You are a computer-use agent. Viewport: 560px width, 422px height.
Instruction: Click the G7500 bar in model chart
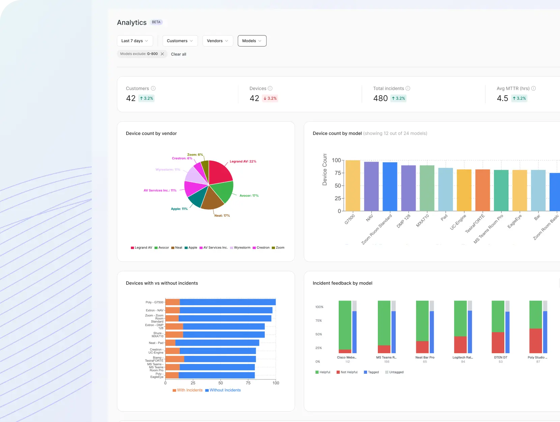click(x=353, y=186)
